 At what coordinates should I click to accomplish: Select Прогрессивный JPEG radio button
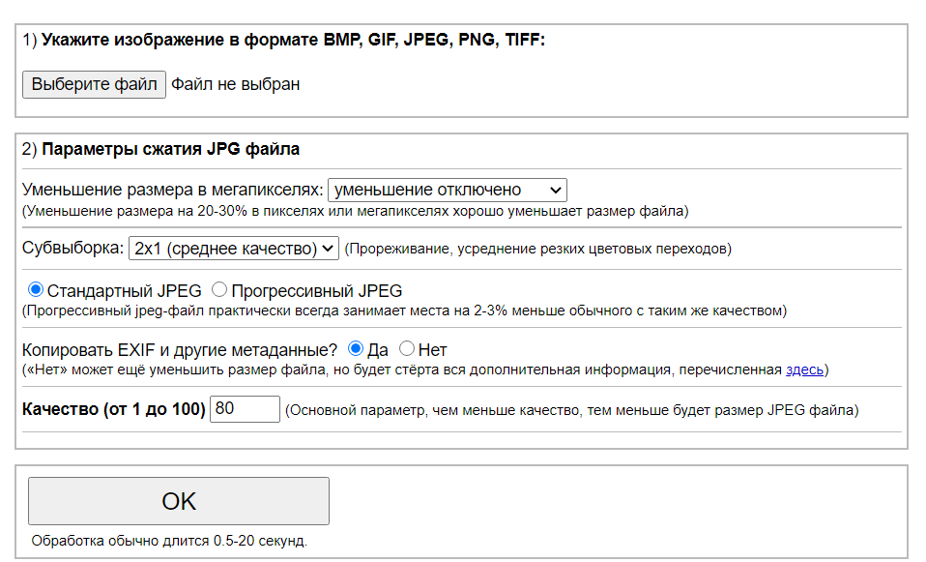pyautogui.click(x=219, y=289)
